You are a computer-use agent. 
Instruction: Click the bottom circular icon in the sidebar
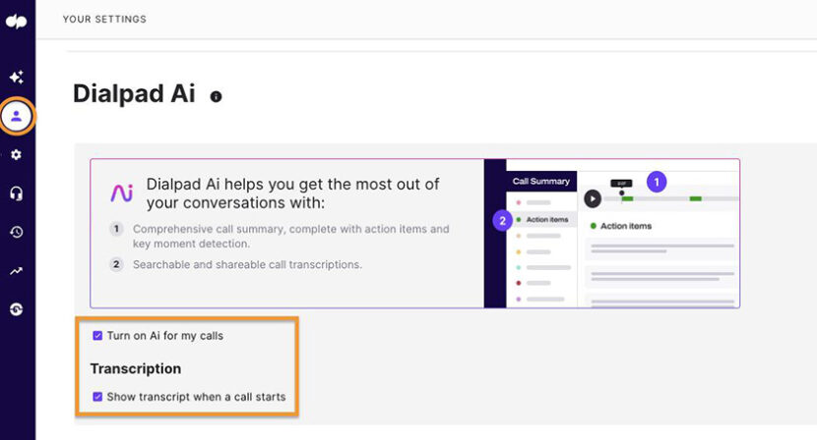(x=17, y=309)
